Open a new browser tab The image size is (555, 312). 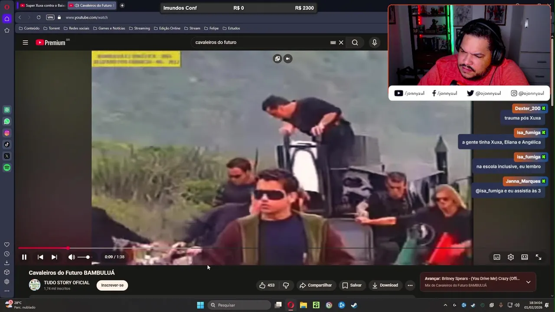coord(122,6)
